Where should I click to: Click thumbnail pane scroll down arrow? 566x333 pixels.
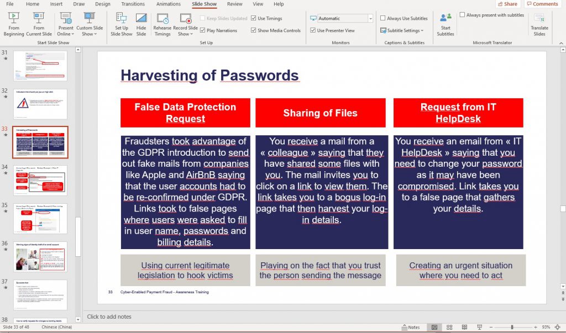pos(78,319)
